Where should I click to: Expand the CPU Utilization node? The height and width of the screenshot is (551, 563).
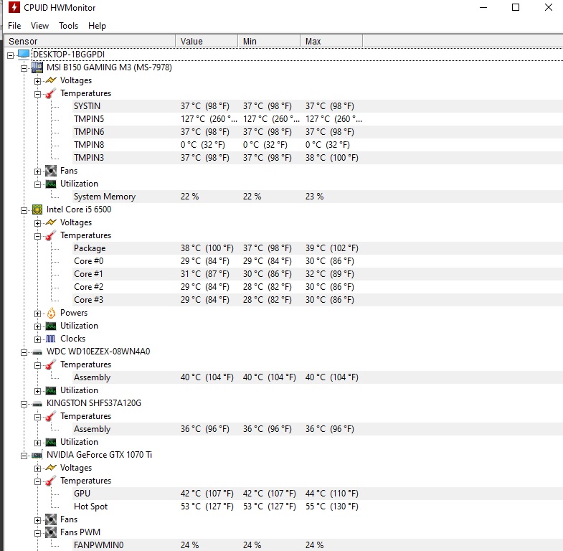click(38, 327)
